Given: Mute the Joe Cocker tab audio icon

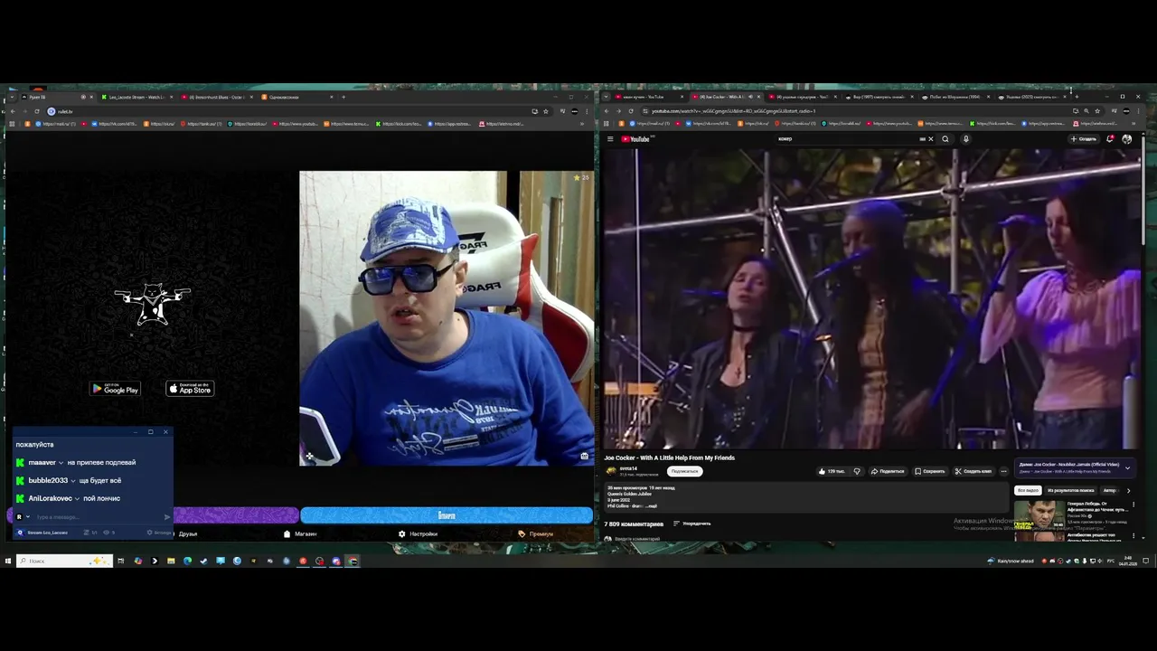Looking at the screenshot, I should [x=750, y=97].
